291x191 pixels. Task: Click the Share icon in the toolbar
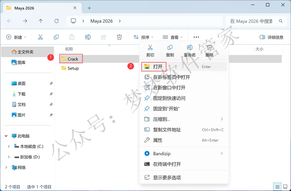pyautogui.click(x=103, y=37)
